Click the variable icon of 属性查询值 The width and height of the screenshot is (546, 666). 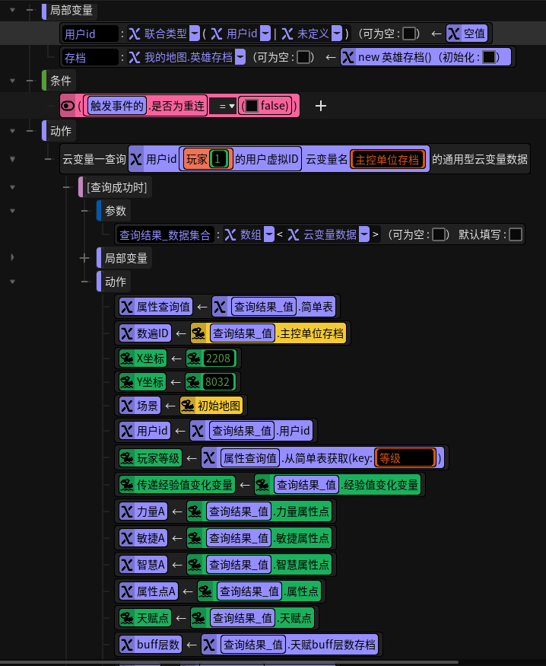127,307
